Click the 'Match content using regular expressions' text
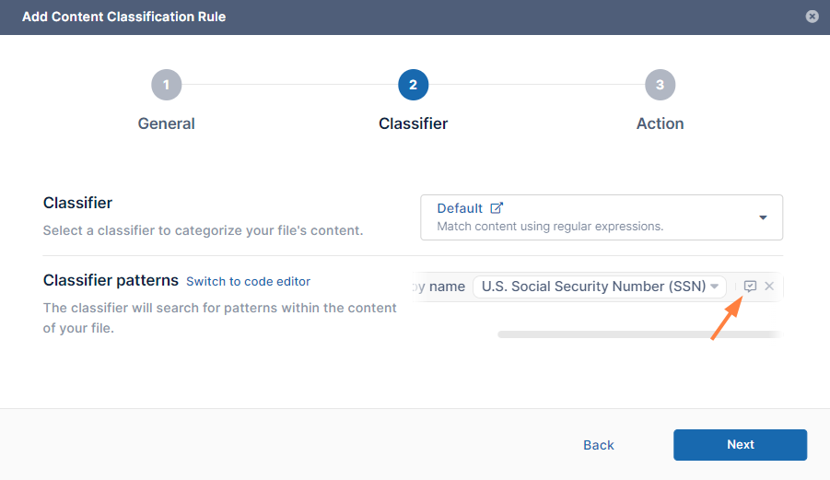 [x=550, y=226]
